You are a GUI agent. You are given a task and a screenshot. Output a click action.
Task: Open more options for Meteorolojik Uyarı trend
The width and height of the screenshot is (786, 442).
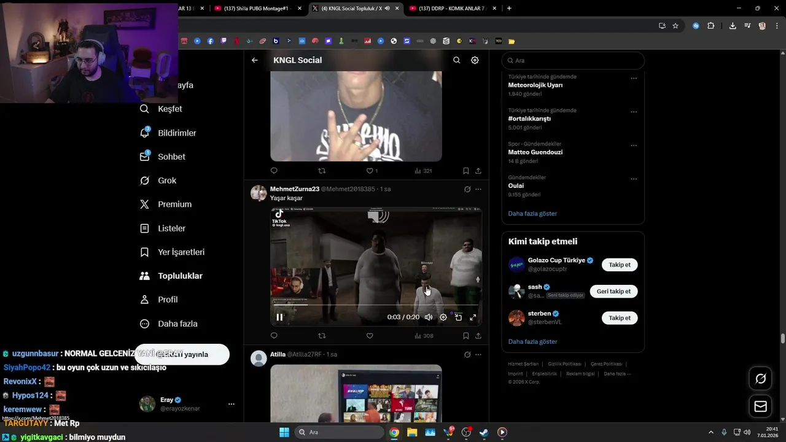point(634,79)
